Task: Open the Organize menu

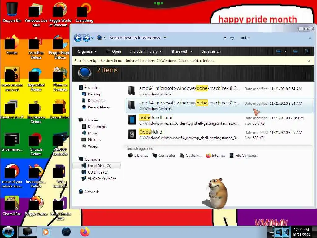Action: [x=87, y=51]
